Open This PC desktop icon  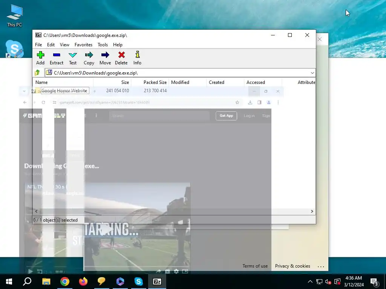15,16
